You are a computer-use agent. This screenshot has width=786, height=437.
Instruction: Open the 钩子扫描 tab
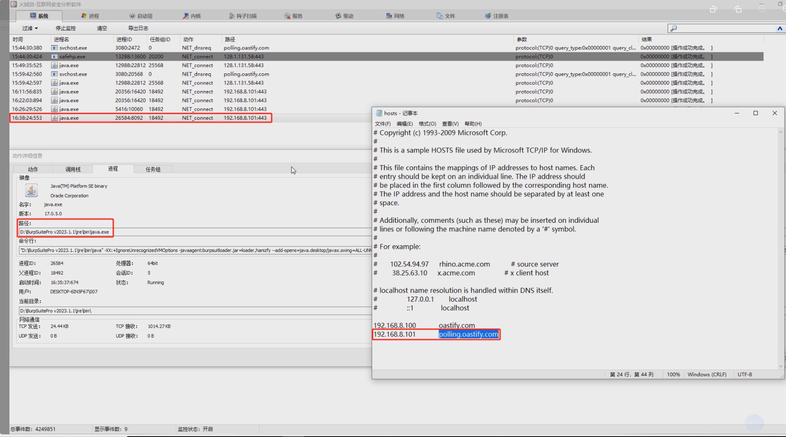pos(243,16)
